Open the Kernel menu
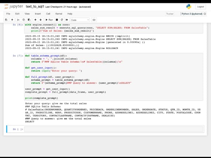 (x=59, y=14)
